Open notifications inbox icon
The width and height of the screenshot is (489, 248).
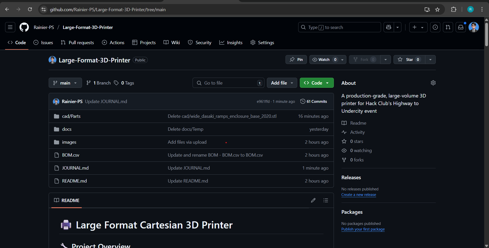(461, 27)
